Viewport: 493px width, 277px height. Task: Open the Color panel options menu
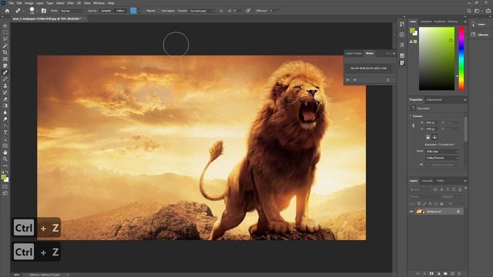tap(465, 22)
